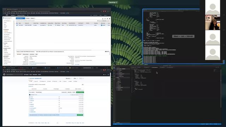Open the Search icon in VS Code activity bar
The image size is (226, 127).
click(114, 71)
